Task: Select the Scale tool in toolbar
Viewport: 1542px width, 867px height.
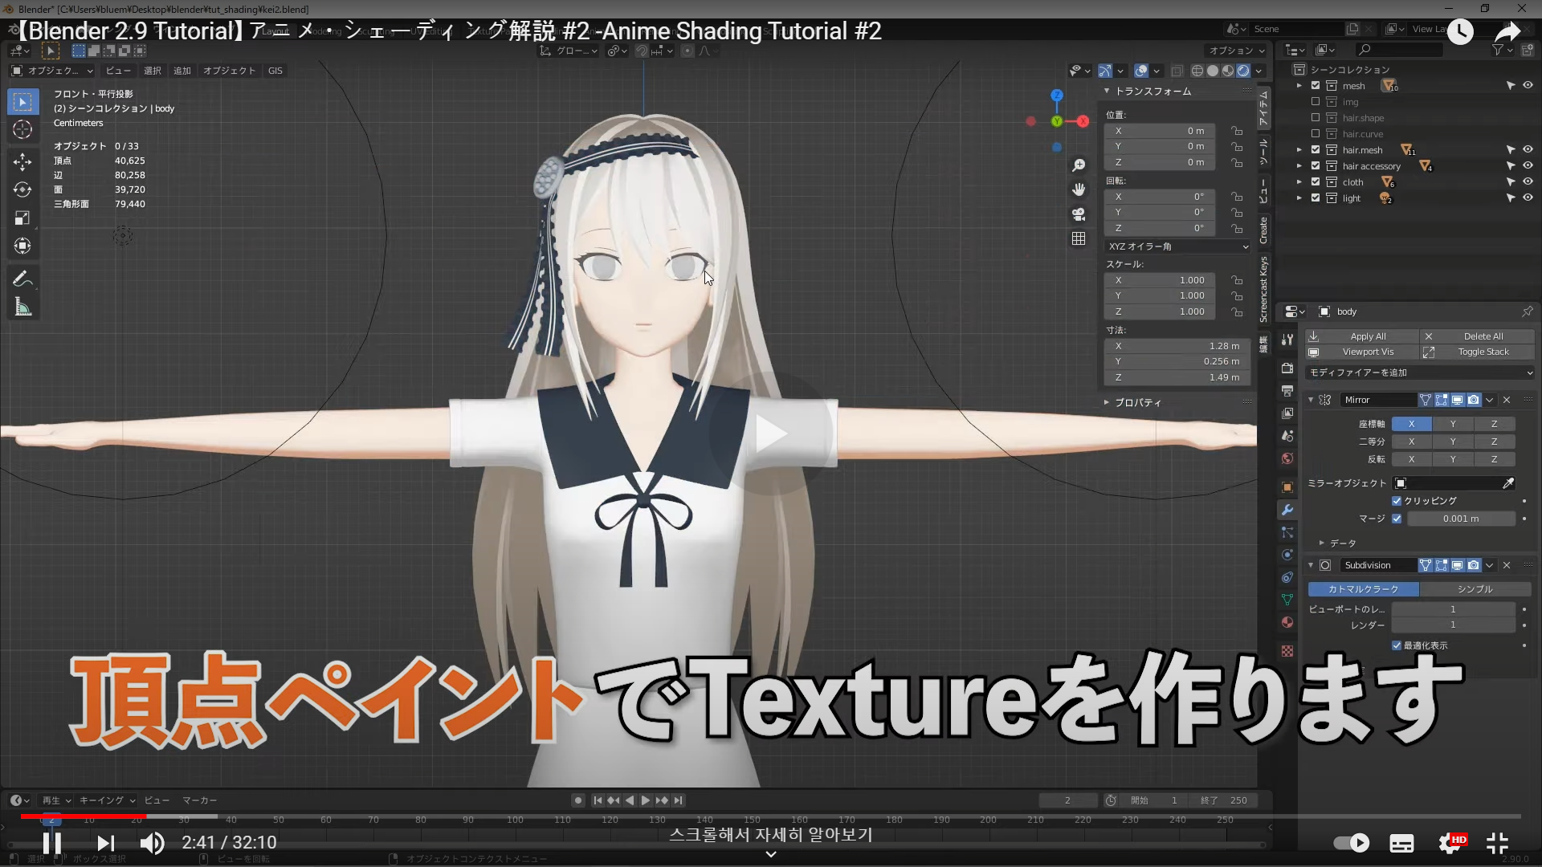Action: (22, 218)
